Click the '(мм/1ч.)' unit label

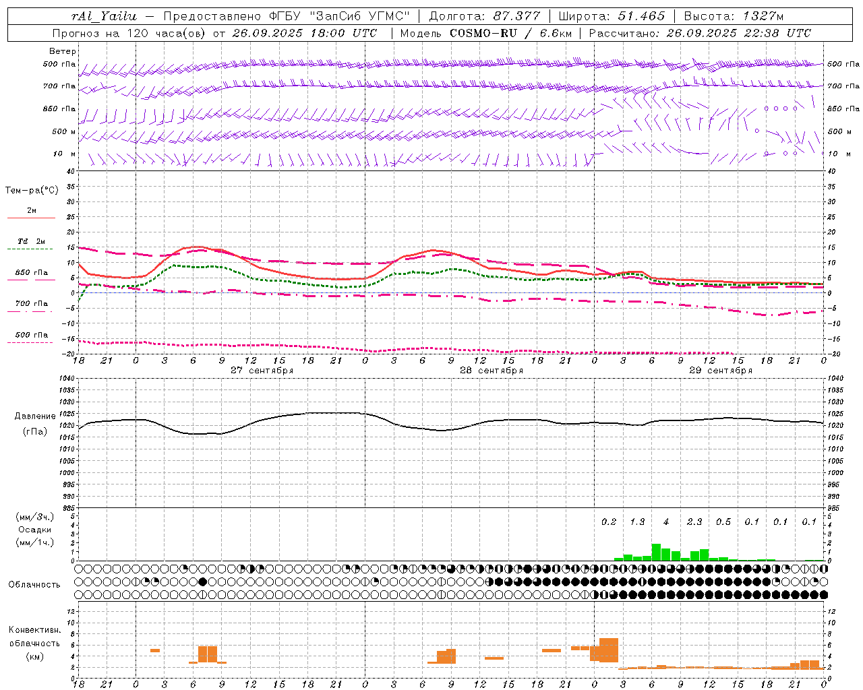pyautogui.click(x=34, y=542)
